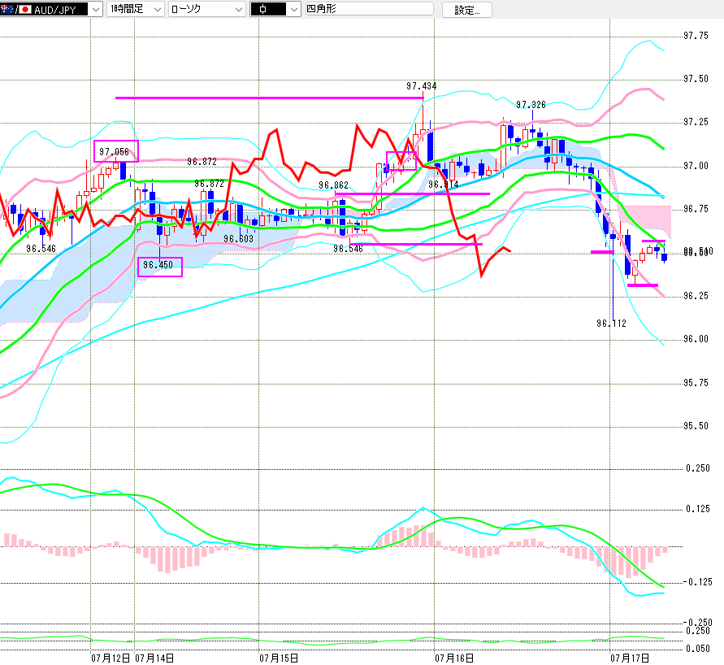Click the 95.50 price axis value
Image resolution: width=724 pixels, height=665 pixels.
(x=696, y=426)
